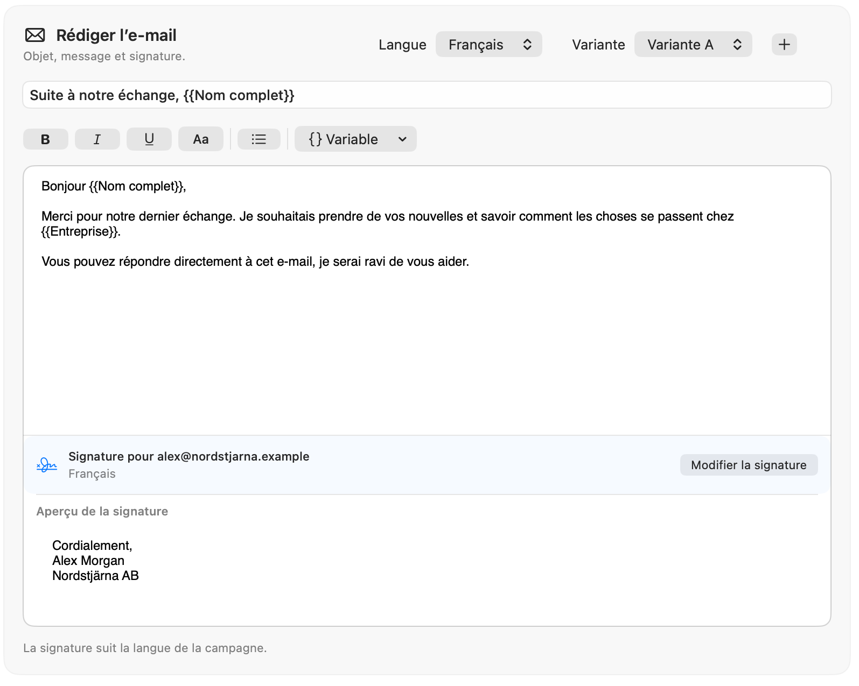
Task: Click the 'Rédiger l'e-mail' title
Action: click(116, 36)
